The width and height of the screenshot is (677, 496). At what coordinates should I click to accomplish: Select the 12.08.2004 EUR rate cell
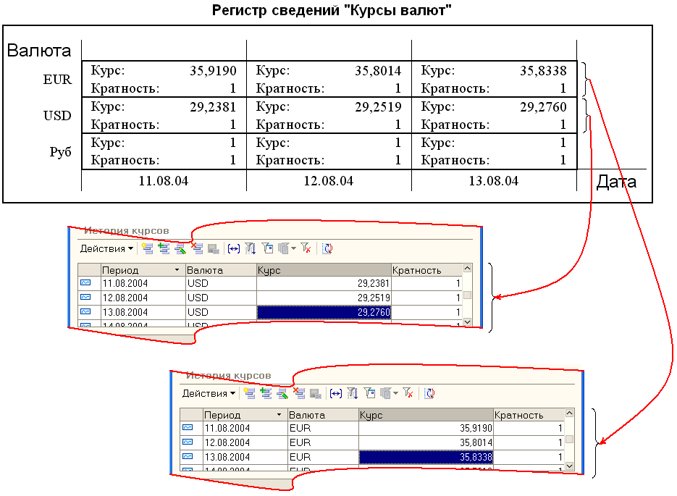(x=427, y=442)
